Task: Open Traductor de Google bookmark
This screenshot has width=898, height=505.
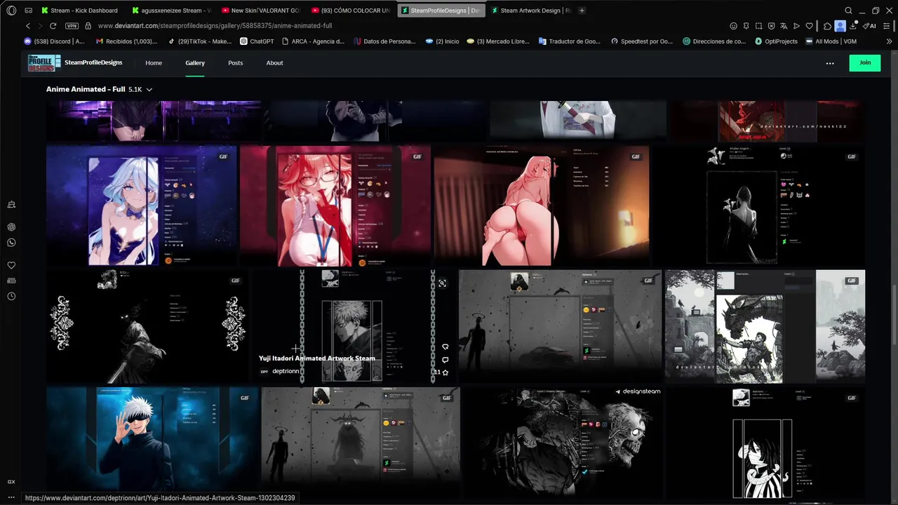Action: [570, 41]
